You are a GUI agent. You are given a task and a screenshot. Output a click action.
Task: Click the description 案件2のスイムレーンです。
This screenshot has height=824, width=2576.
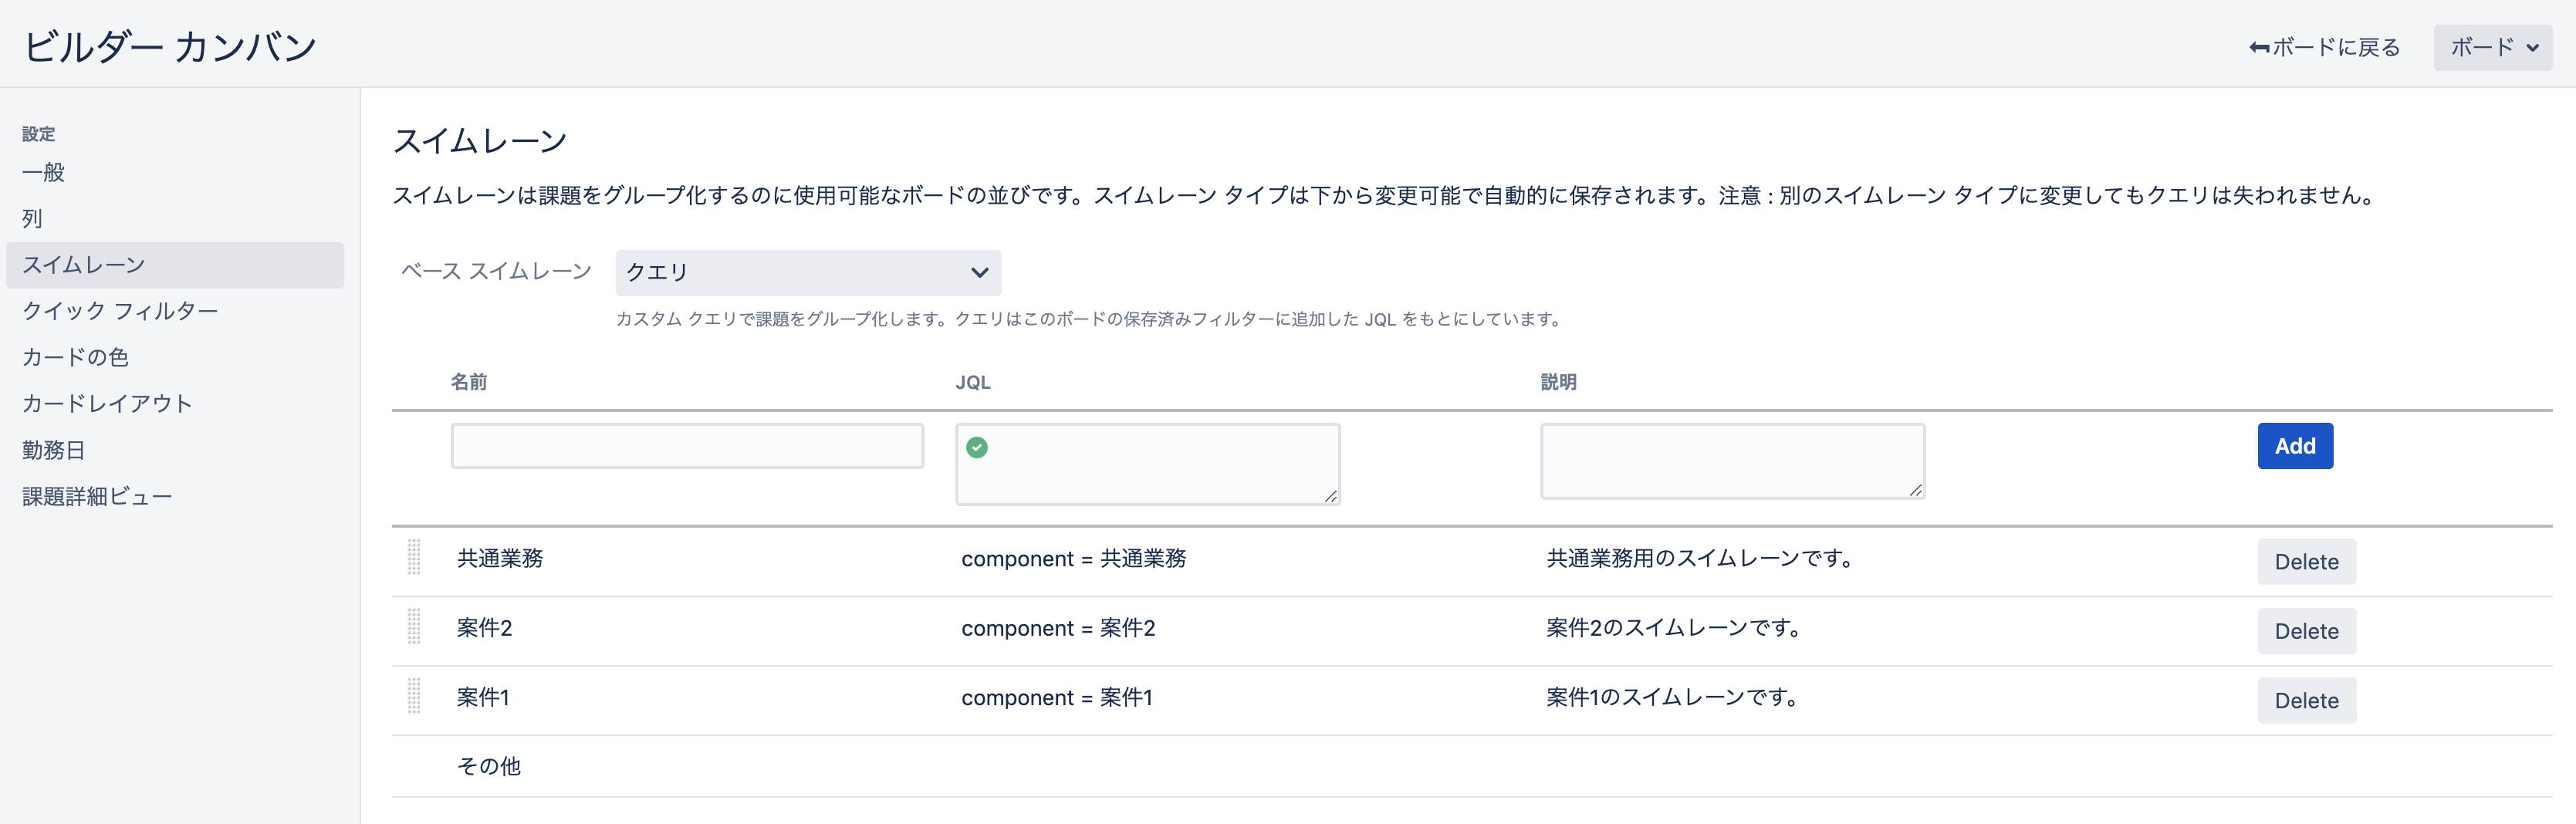click(1673, 627)
